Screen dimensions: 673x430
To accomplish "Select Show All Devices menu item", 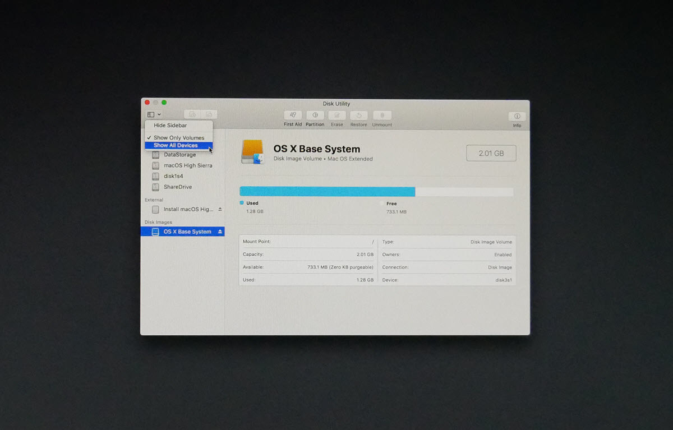I will (179, 146).
